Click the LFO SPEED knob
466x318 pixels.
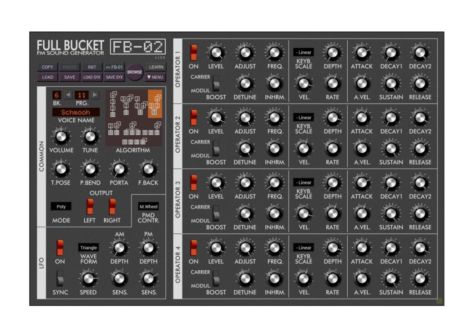tap(88, 278)
